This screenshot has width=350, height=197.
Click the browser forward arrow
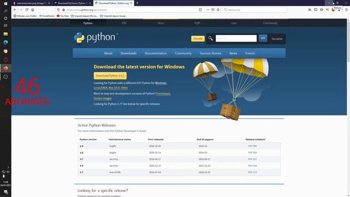click(21, 10)
